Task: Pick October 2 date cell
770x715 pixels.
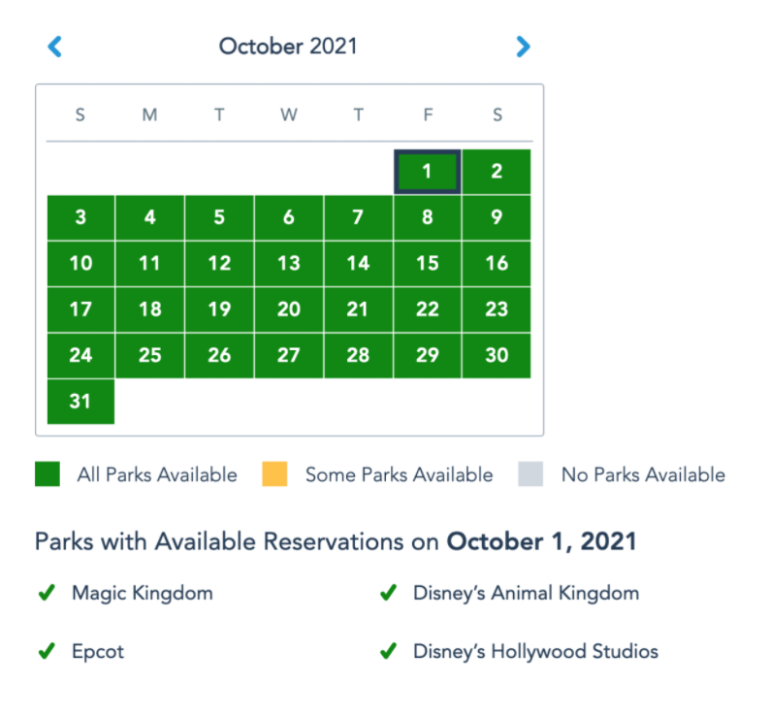Action: (x=497, y=173)
